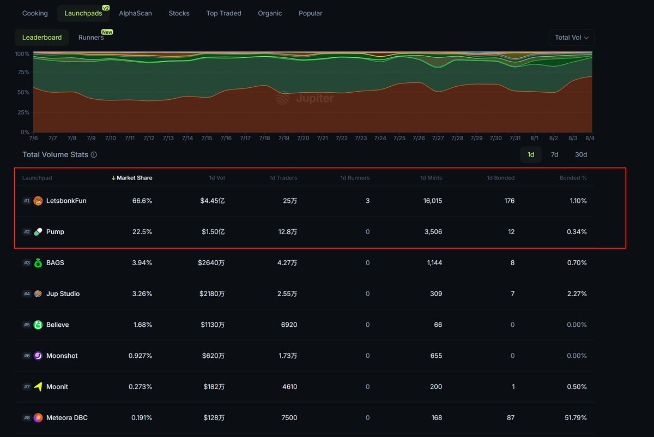The height and width of the screenshot is (437, 654).
Task: Click the #8 rank badge
Action: [x=27, y=418]
